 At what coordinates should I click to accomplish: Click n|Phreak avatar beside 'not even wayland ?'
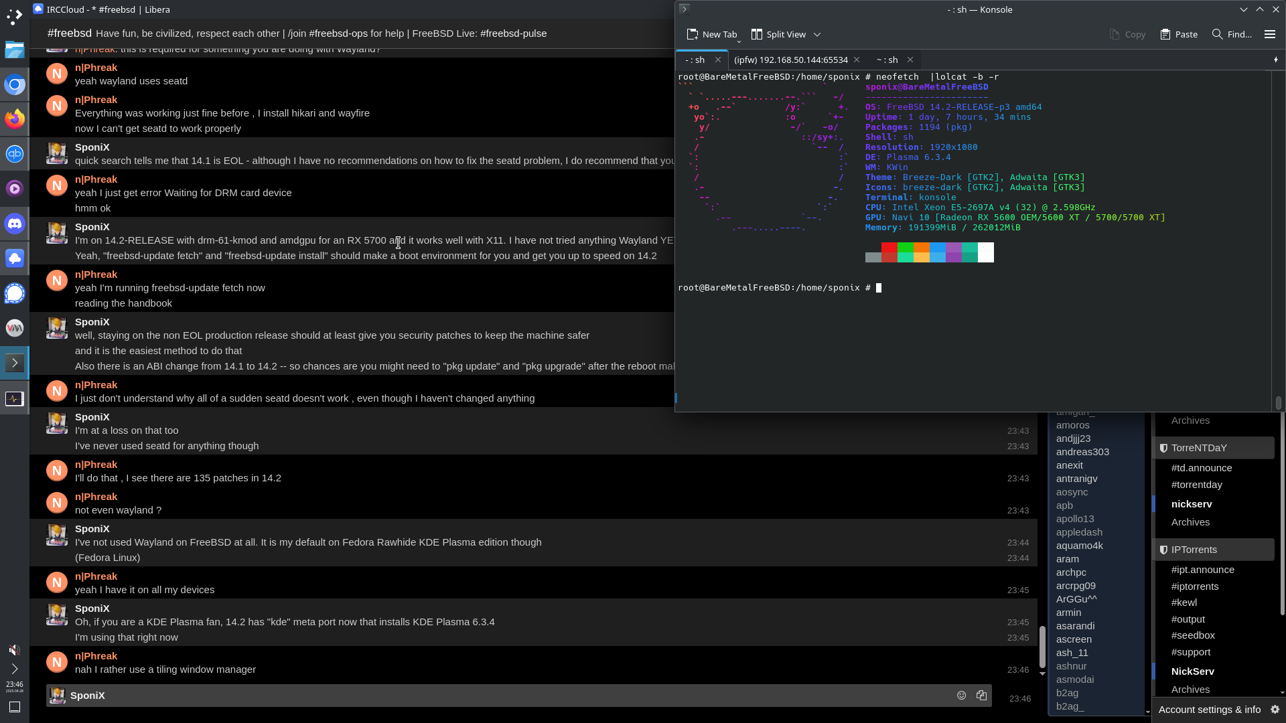coord(57,503)
